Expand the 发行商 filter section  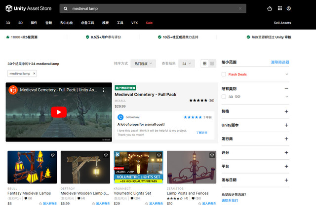[x=286, y=139]
